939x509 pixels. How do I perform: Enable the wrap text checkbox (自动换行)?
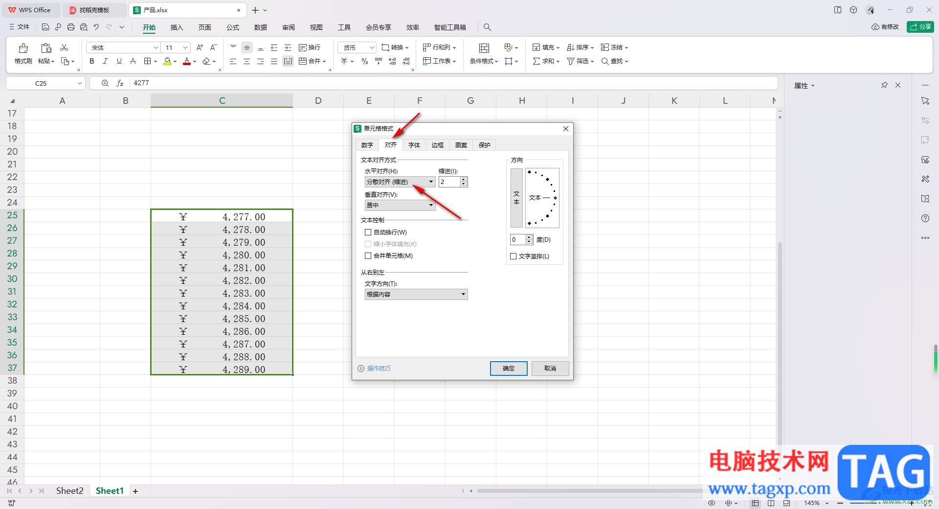(368, 232)
